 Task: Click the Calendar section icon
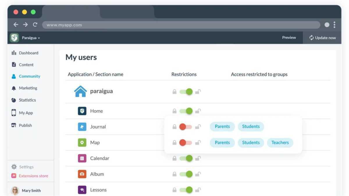click(82, 158)
